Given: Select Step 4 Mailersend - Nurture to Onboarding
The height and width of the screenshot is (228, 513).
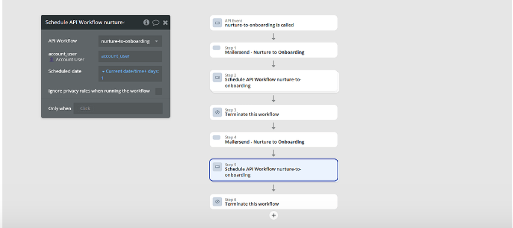Looking at the screenshot, I should 273,140.
